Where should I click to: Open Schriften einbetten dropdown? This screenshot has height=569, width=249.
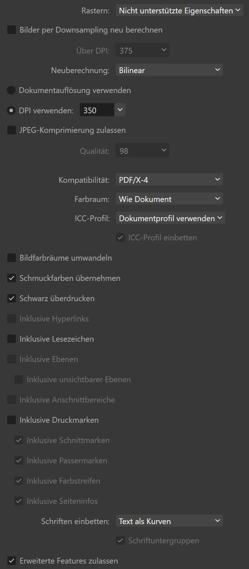pos(169,521)
